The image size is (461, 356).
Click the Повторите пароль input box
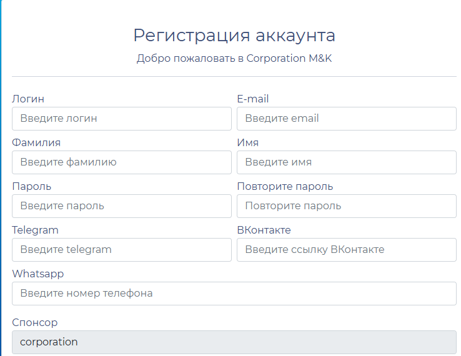tap(346, 205)
